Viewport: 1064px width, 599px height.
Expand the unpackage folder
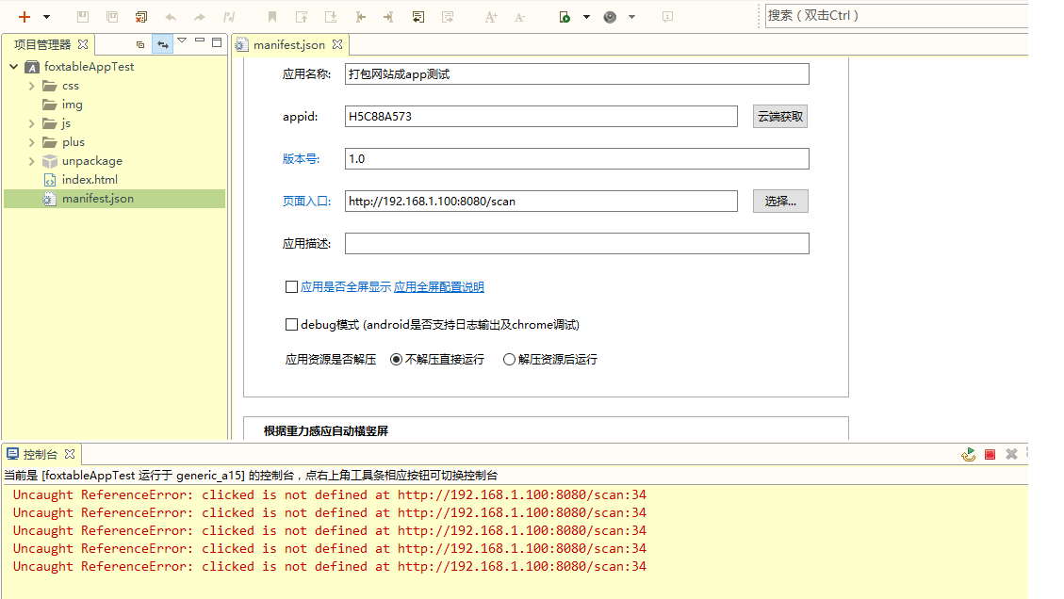pos(31,161)
